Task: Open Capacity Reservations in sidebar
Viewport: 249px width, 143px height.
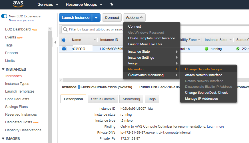Action: coord(23,130)
